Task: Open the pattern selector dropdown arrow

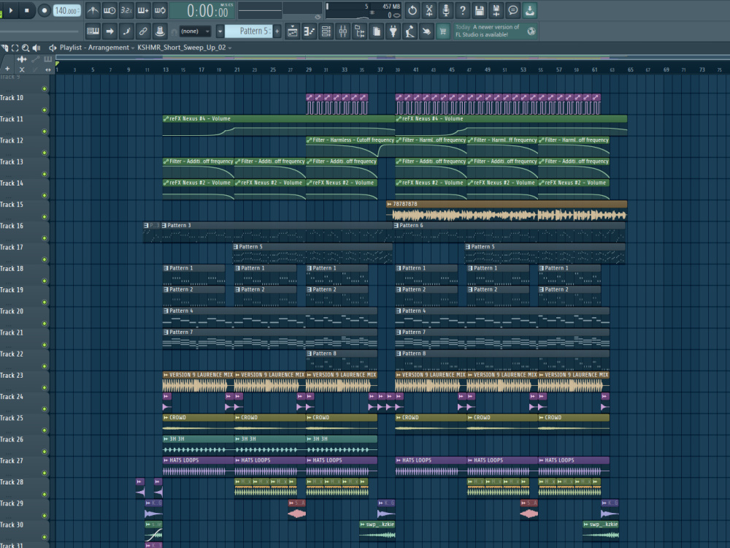Action: (220, 31)
